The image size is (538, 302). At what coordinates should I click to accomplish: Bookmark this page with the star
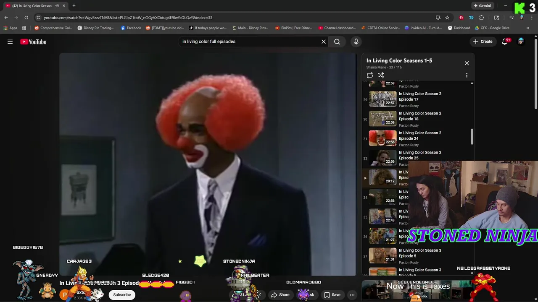point(447,18)
